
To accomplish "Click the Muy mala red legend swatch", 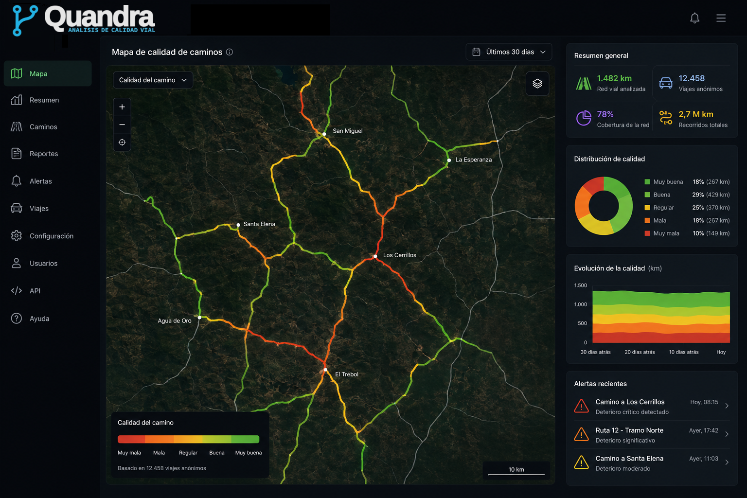I will [x=647, y=233].
